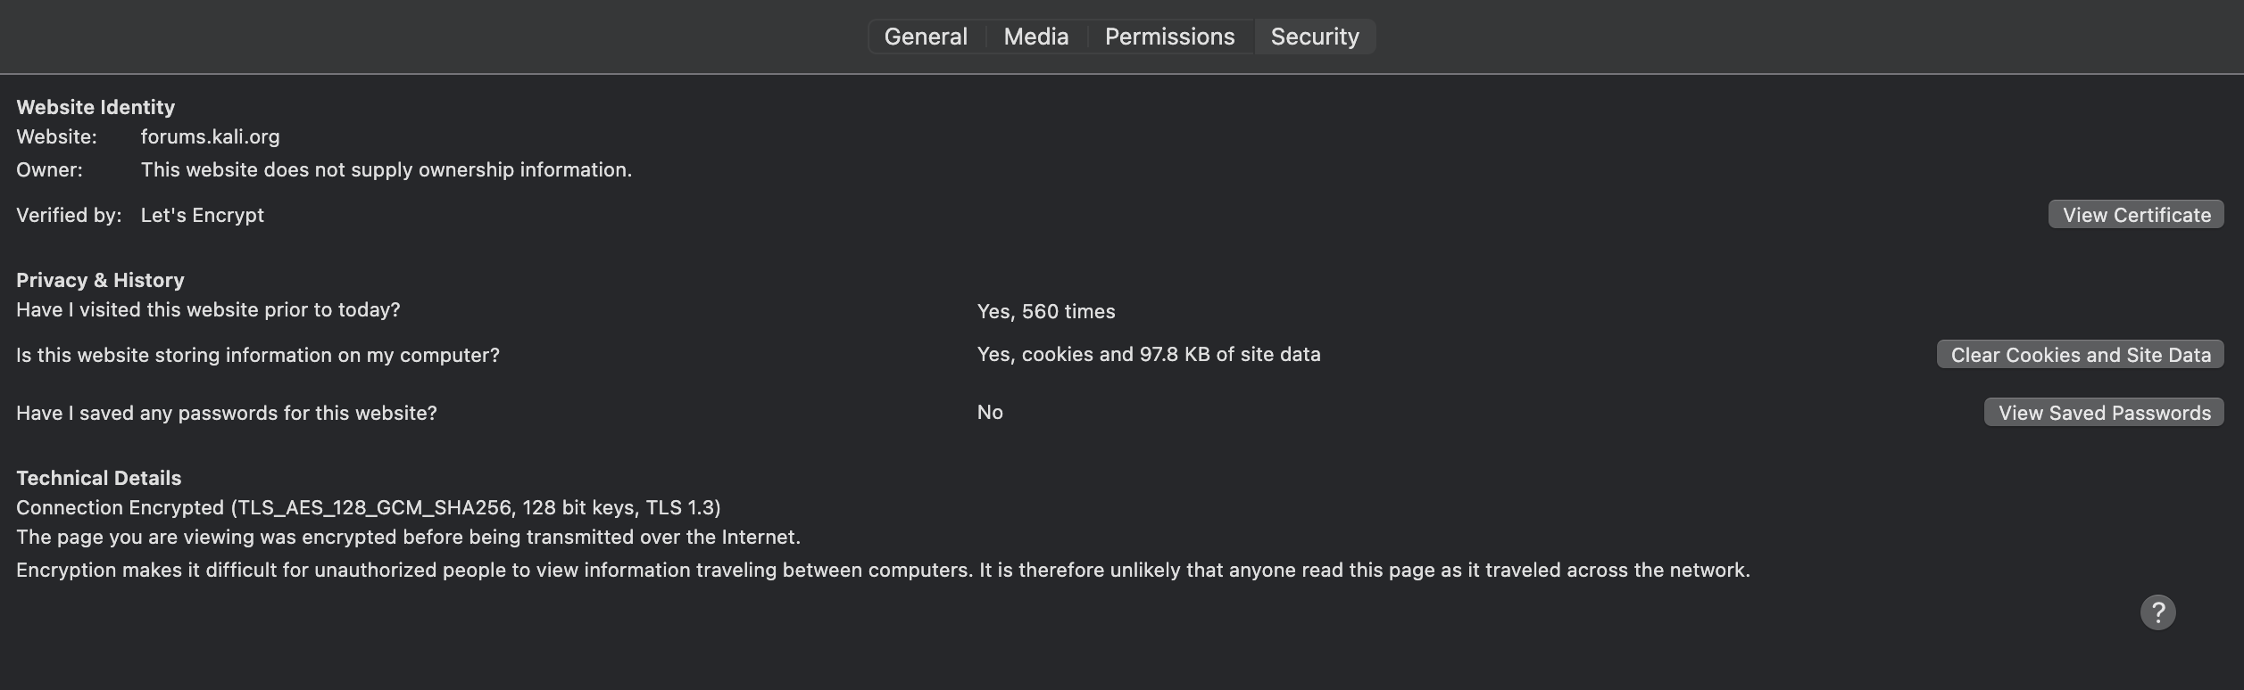Screen dimensions: 2244x690
Task: Switch to the Media tab
Action: [x=1035, y=37]
